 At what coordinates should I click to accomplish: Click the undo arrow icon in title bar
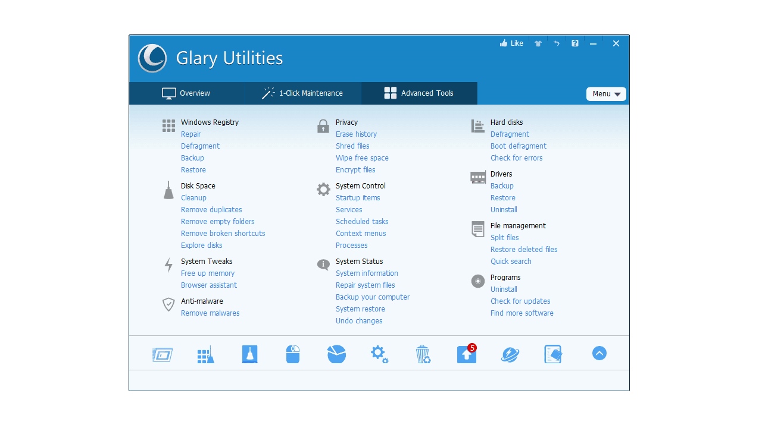click(556, 43)
